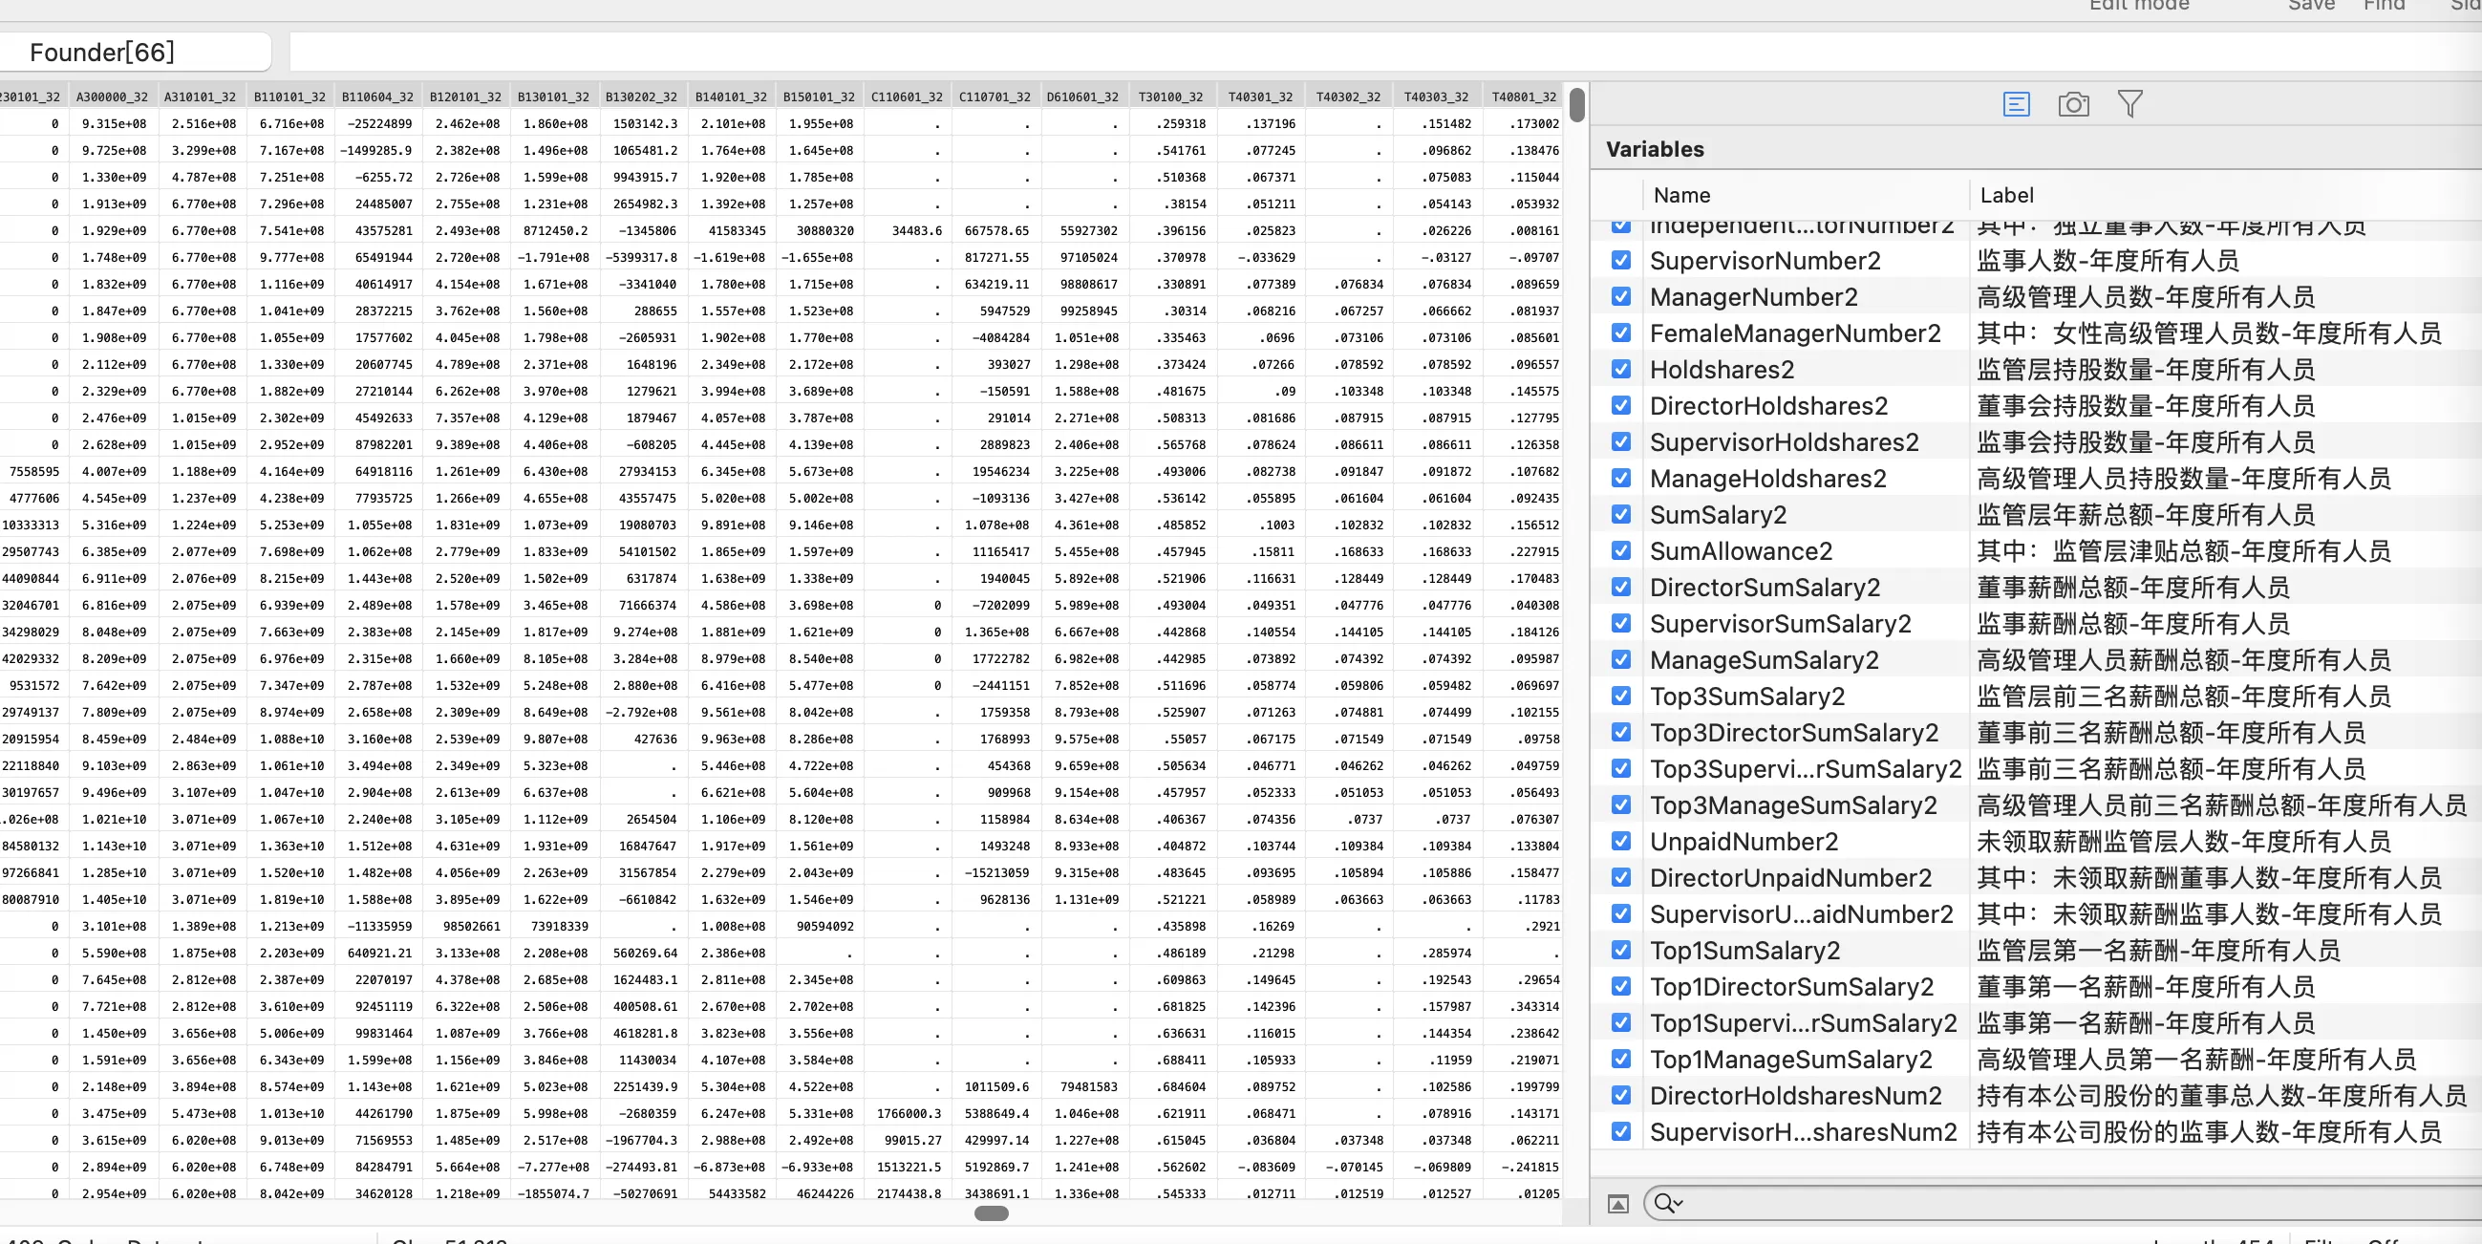Toggle checkbox for DirectorHoldsharesNum2
2482x1244 pixels.
[1621, 1096]
